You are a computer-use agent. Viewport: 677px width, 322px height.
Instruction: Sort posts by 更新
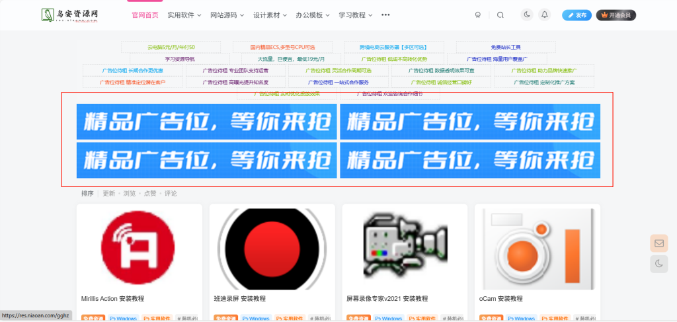tap(109, 193)
